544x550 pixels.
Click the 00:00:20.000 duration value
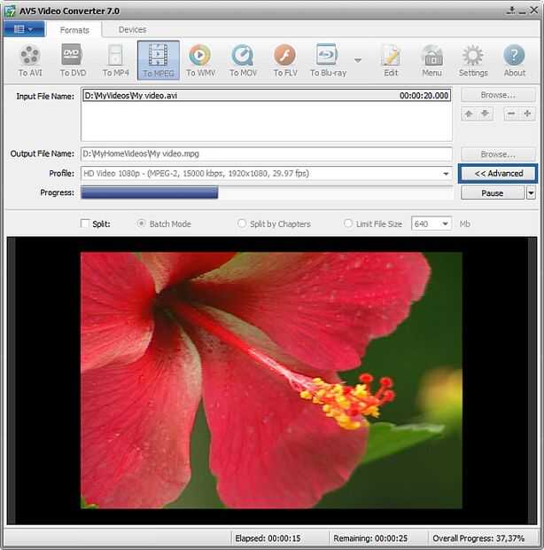(424, 96)
